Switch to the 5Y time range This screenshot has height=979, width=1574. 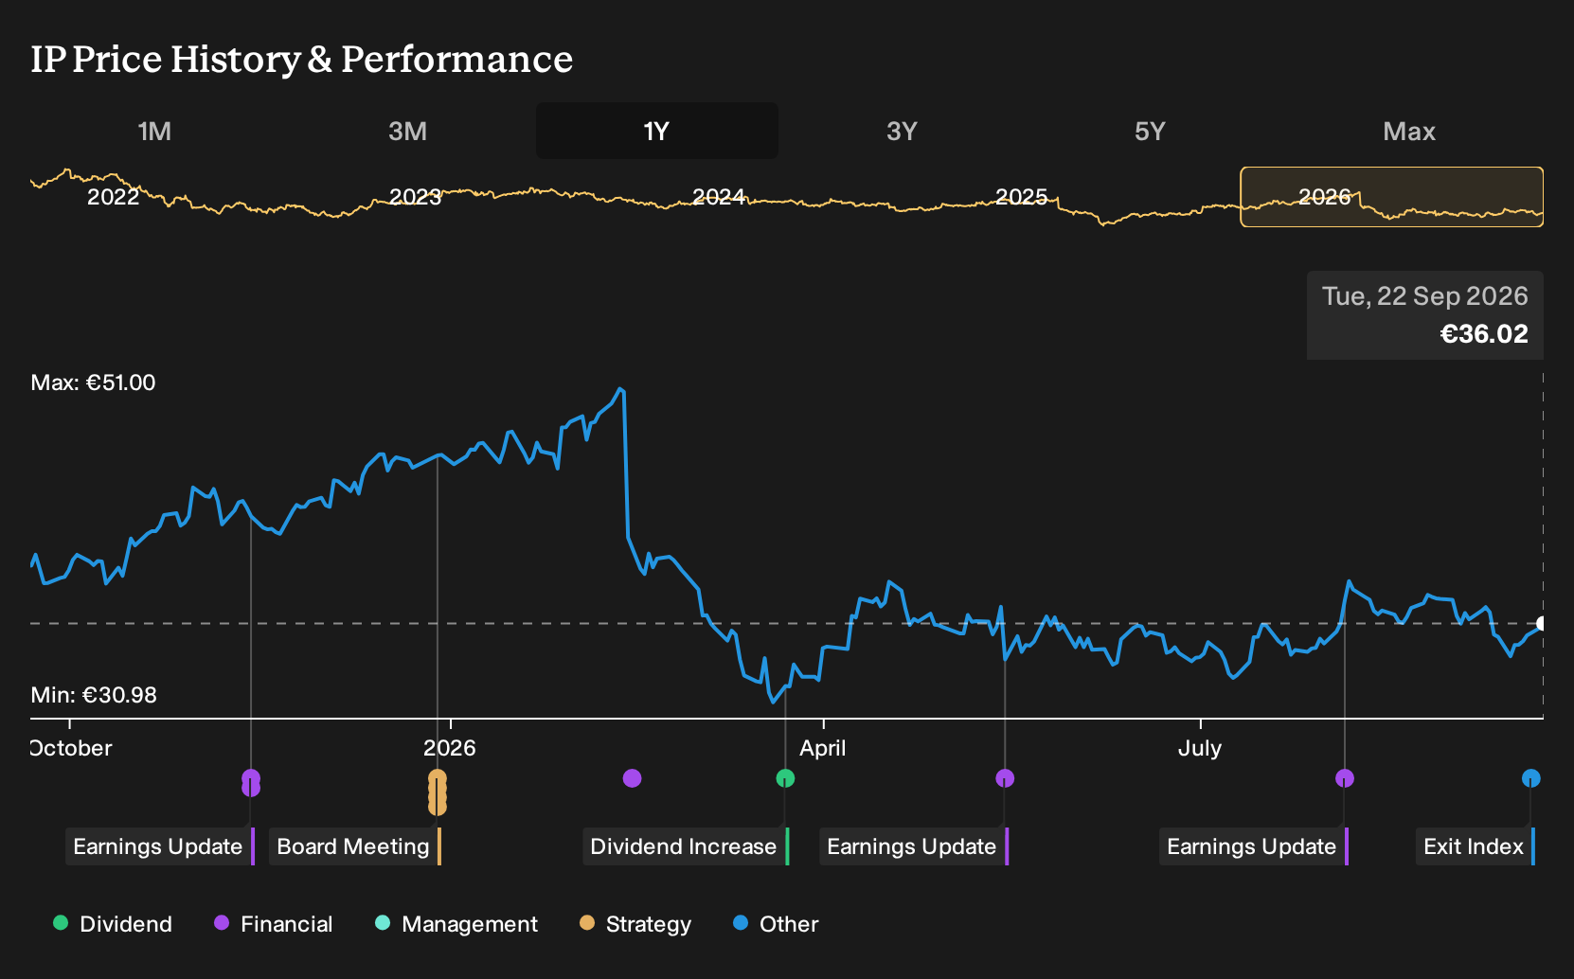point(1150,131)
